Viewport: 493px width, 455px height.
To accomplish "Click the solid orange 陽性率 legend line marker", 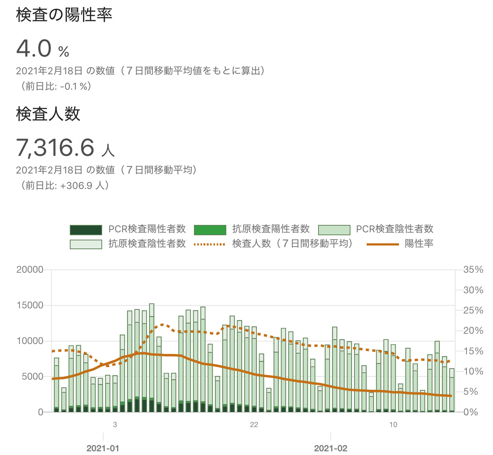I will pos(382,244).
